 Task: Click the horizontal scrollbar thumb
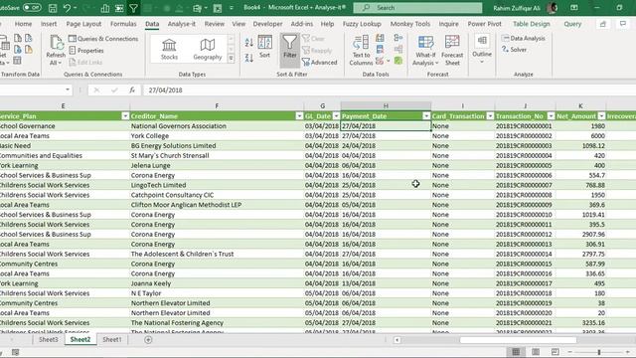(x=518, y=340)
